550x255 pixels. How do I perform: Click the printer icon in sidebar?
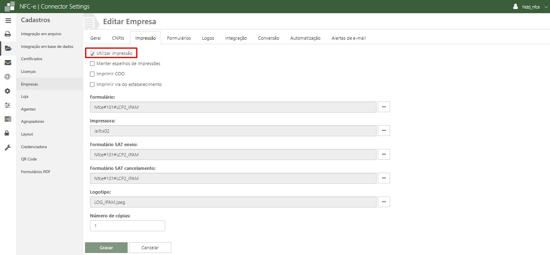[x=8, y=34]
